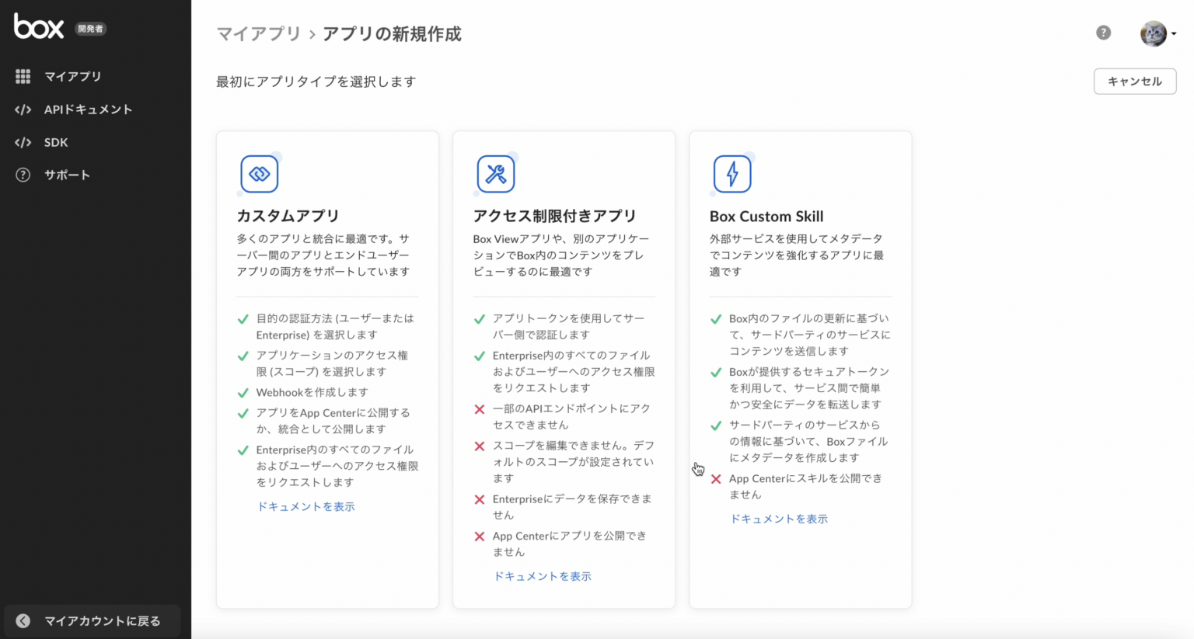1194x639 pixels.
Task: Go to マイアプリ via the breadcrumb
Action: point(258,34)
